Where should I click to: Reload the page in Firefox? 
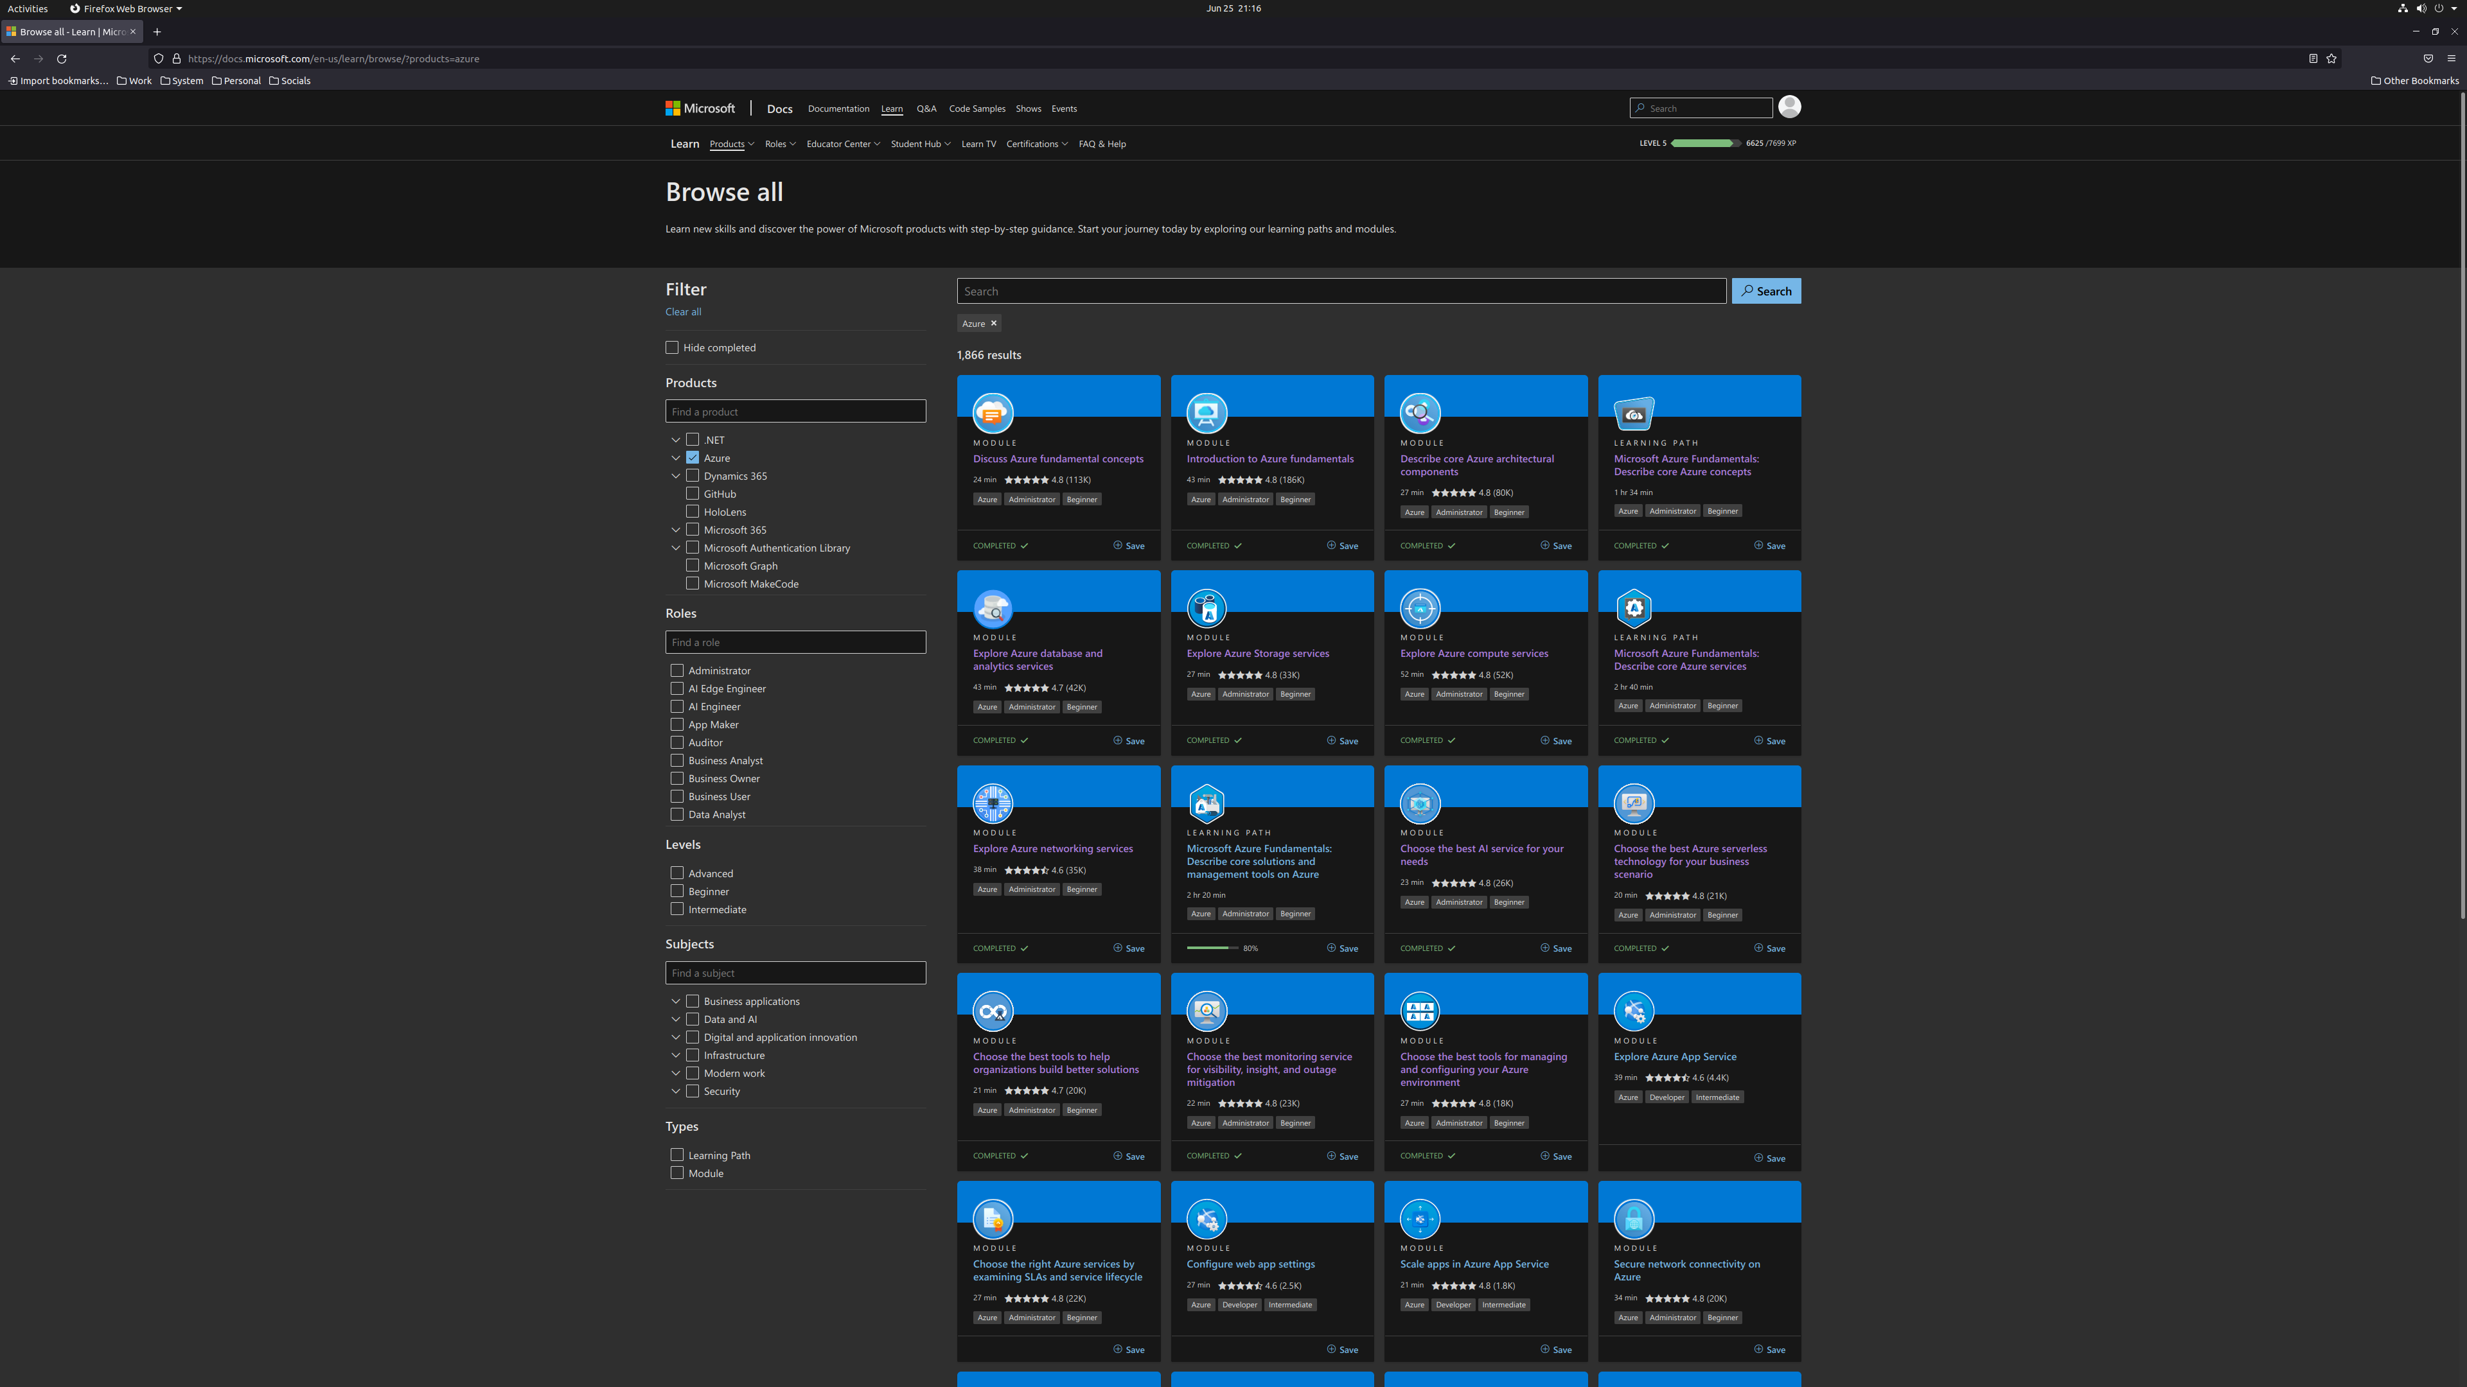[61, 58]
